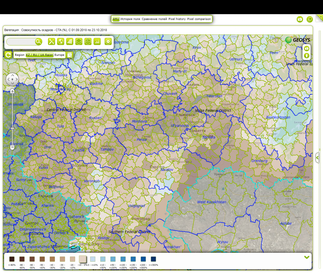
Task: Select the -50 - -40% legend swatch
Action: tap(42, 259)
